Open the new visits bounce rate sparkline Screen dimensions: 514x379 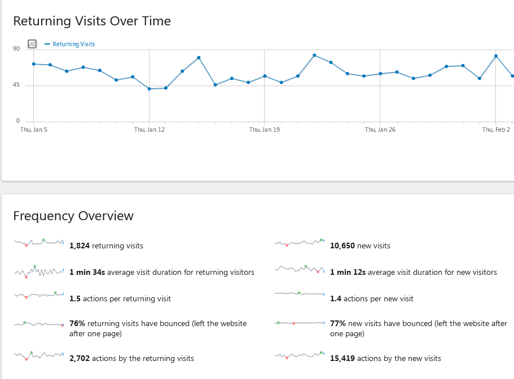point(300,323)
